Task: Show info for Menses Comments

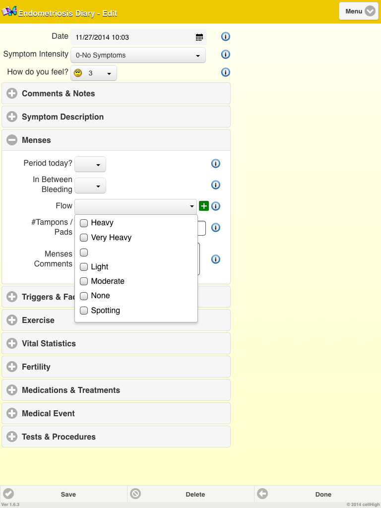Action: (215, 259)
